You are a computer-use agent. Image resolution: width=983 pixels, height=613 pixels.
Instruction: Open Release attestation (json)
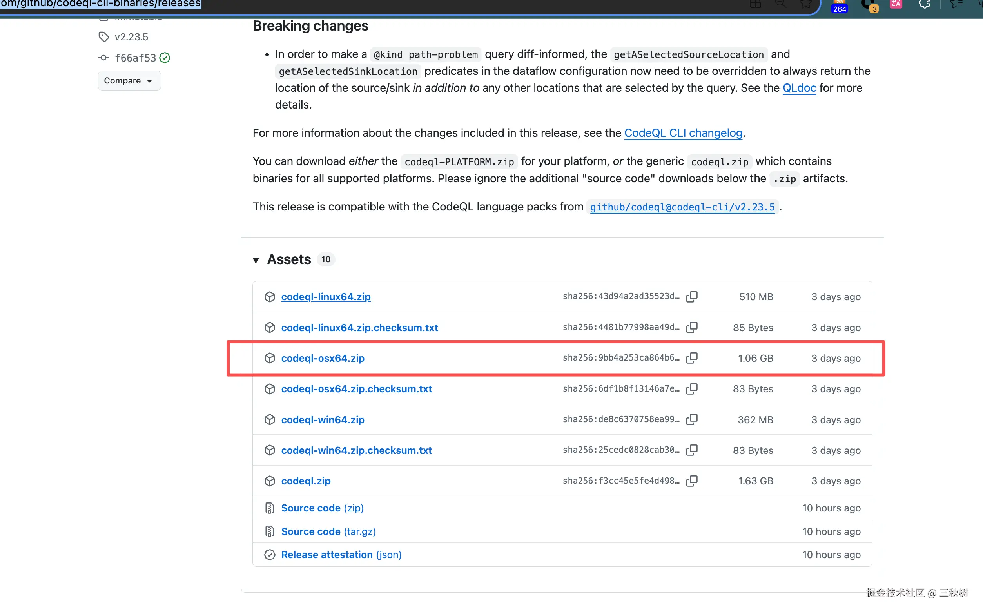[341, 555]
